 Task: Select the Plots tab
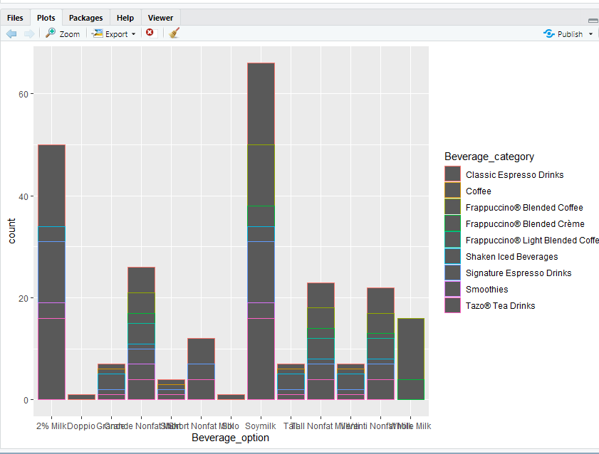click(x=46, y=18)
